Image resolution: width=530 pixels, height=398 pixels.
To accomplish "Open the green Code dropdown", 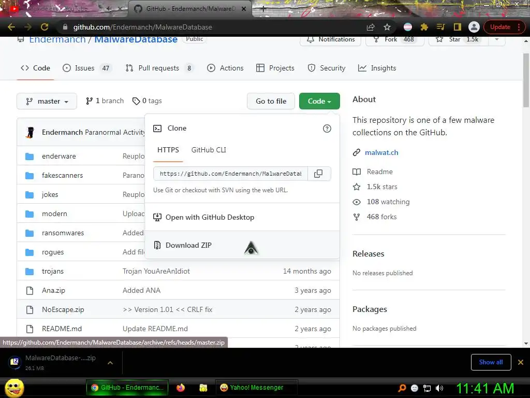I will [x=319, y=101].
